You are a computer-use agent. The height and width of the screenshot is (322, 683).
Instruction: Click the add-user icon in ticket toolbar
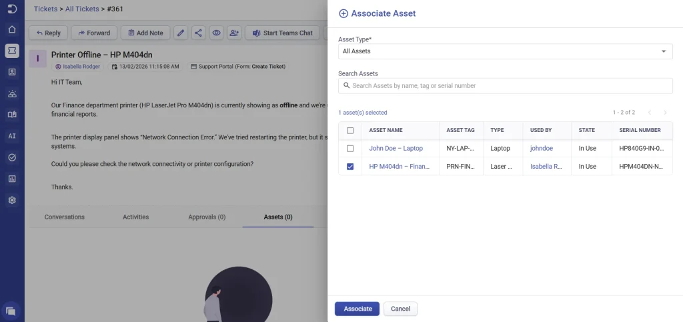pyautogui.click(x=234, y=33)
